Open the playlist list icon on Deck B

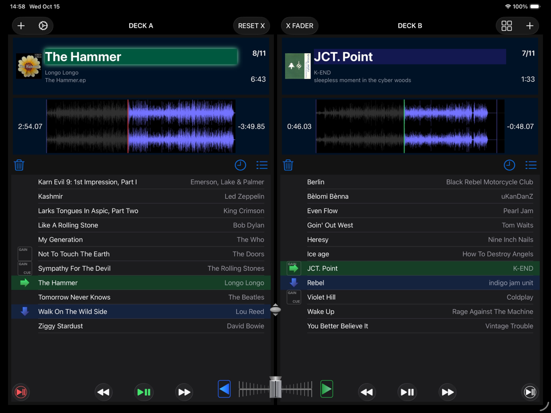(x=531, y=165)
